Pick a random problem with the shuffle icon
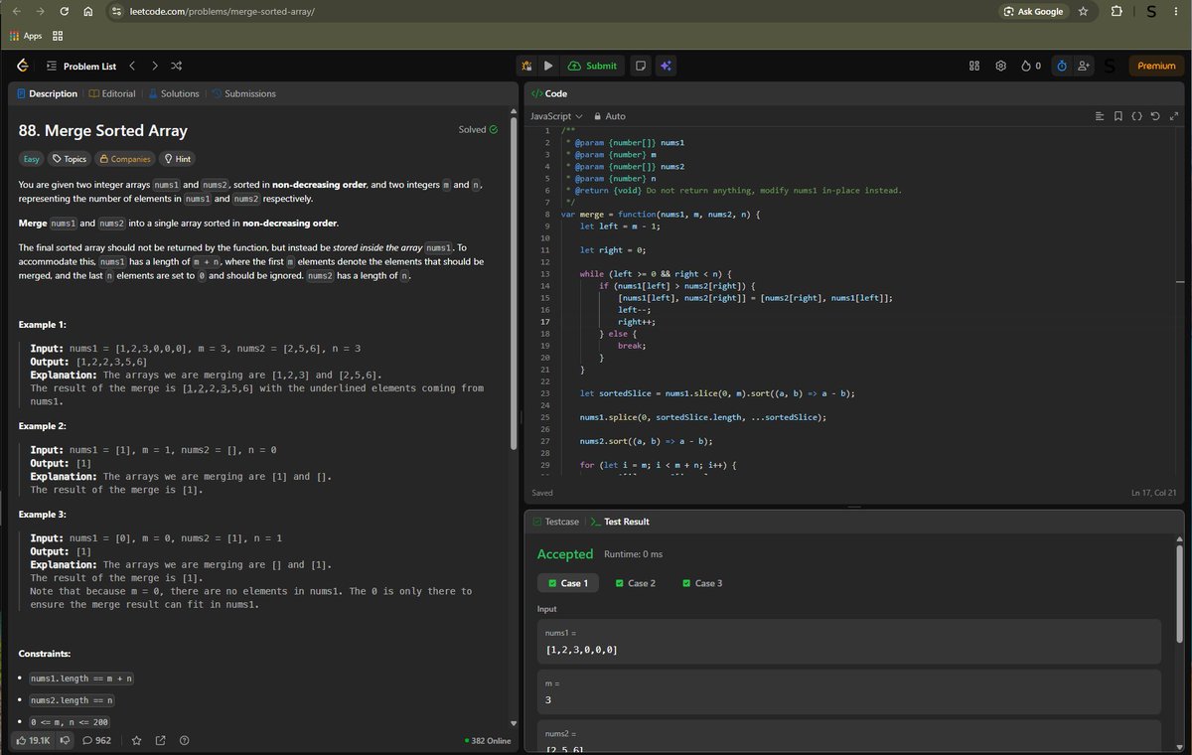Screen dimensions: 1192x755 coord(176,67)
